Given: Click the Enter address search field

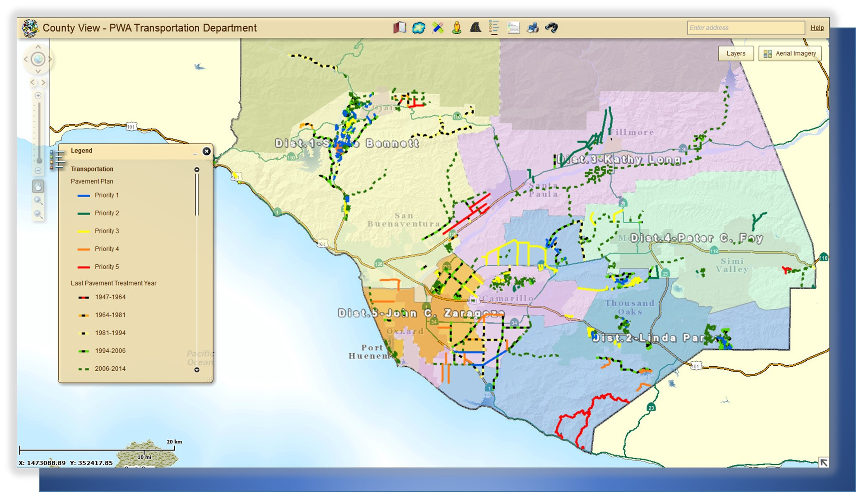Looking at the screenshot, I should tap(745, 28).
